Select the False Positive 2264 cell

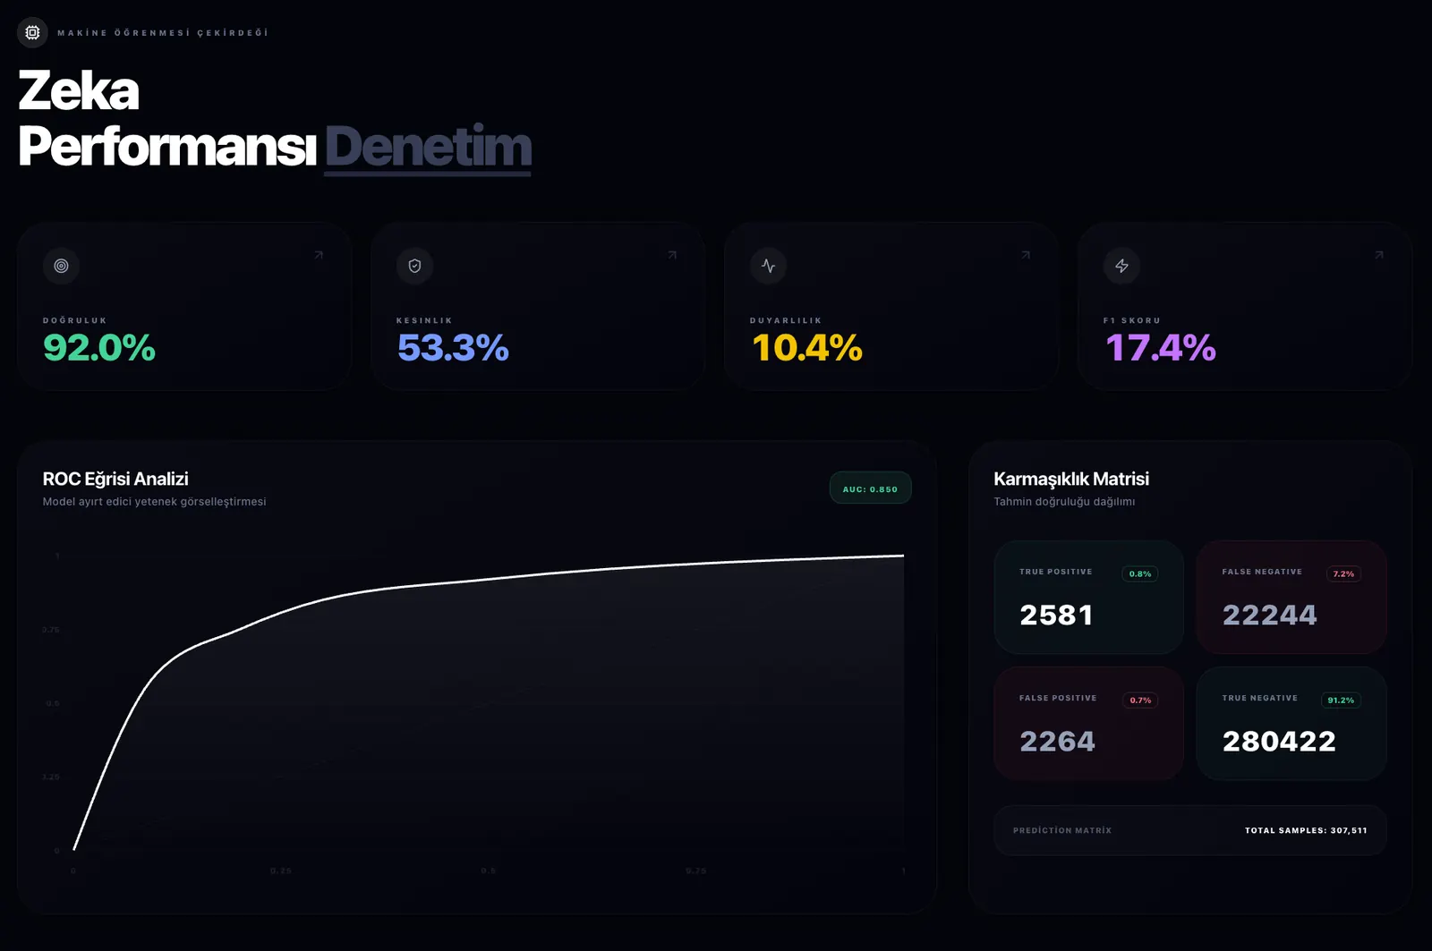(1088, 724)
